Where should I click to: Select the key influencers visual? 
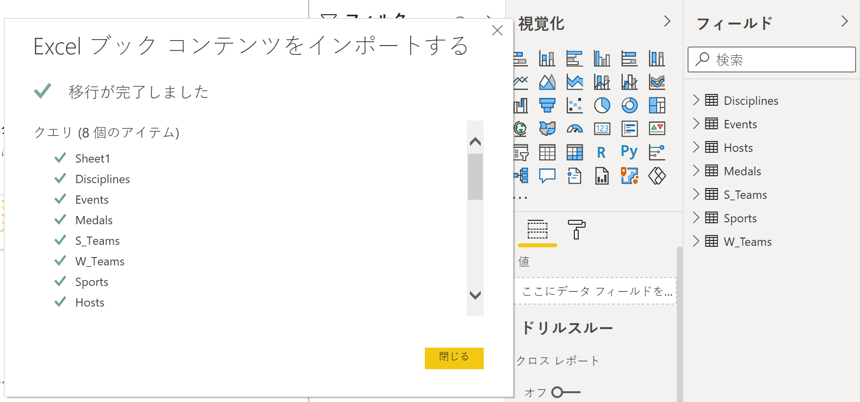[657, 152]
